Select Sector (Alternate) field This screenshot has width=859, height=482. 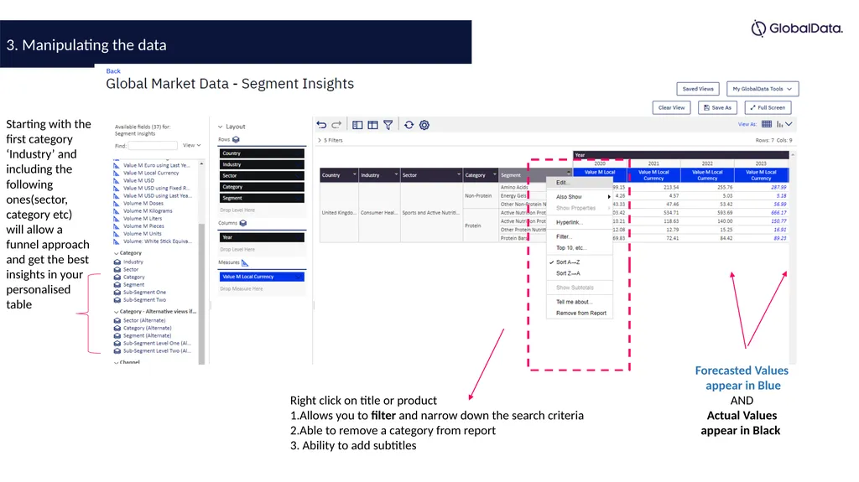(143, 320)
